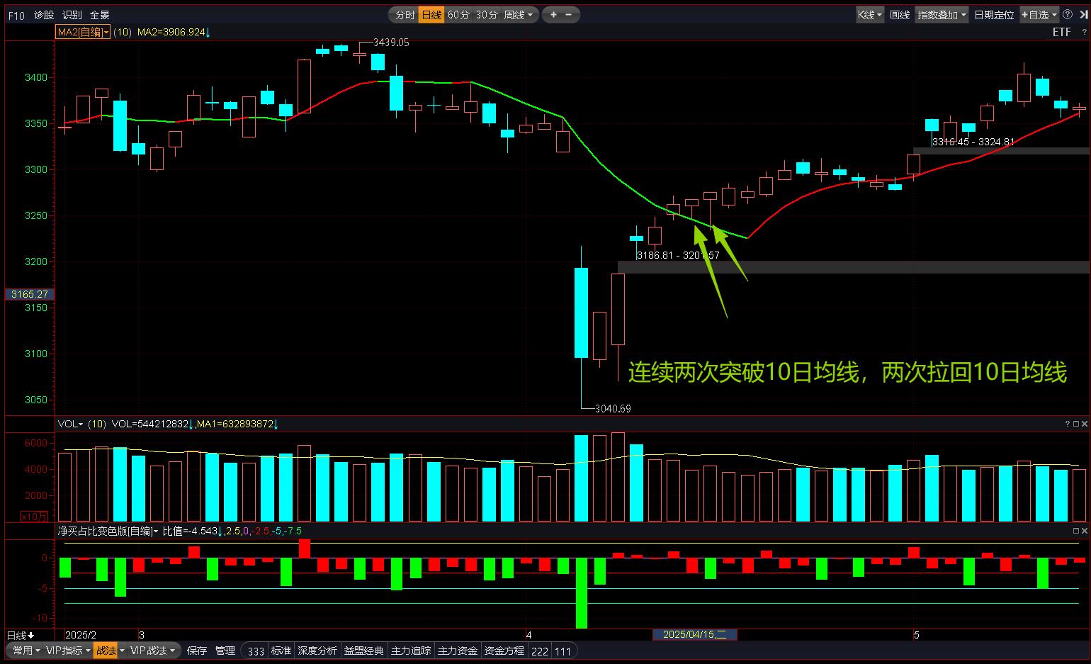Click the zoom out minus button
This screenshot has width=1091, height=664.
pyautogui.click(x=569, y=14)
